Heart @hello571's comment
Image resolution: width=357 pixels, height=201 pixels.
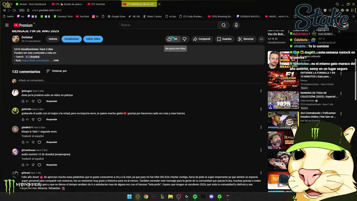coord(39,142)
